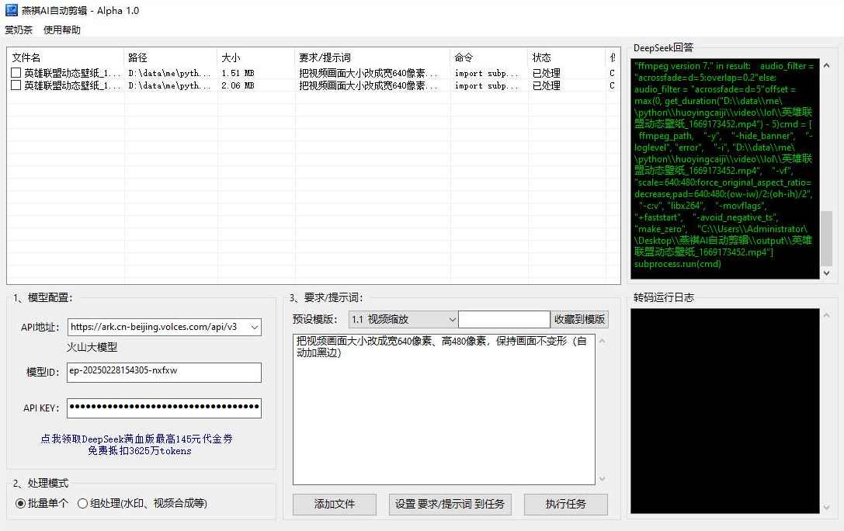Click 设置 要求/提示词 到任务 button
The width and height of the screenshot is (844, 531).
pyautogui.click(x=450, y=504)
